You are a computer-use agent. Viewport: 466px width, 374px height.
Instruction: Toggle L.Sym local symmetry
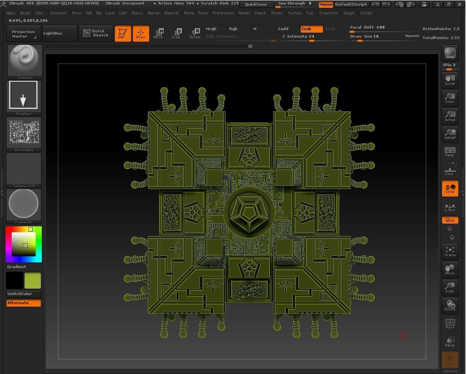[x=450, y=207]
